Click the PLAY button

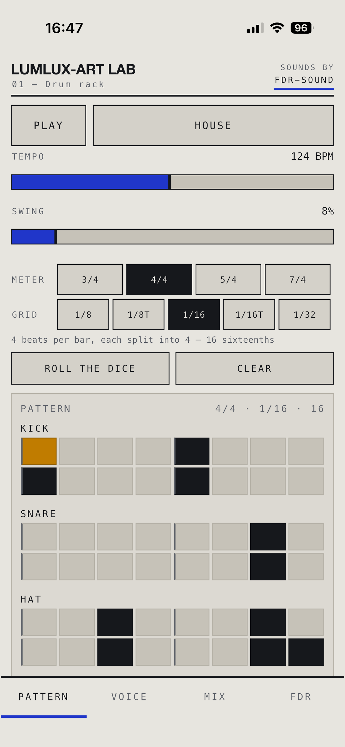coord(49,126)
